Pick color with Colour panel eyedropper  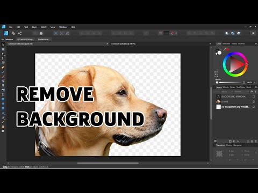224,49
